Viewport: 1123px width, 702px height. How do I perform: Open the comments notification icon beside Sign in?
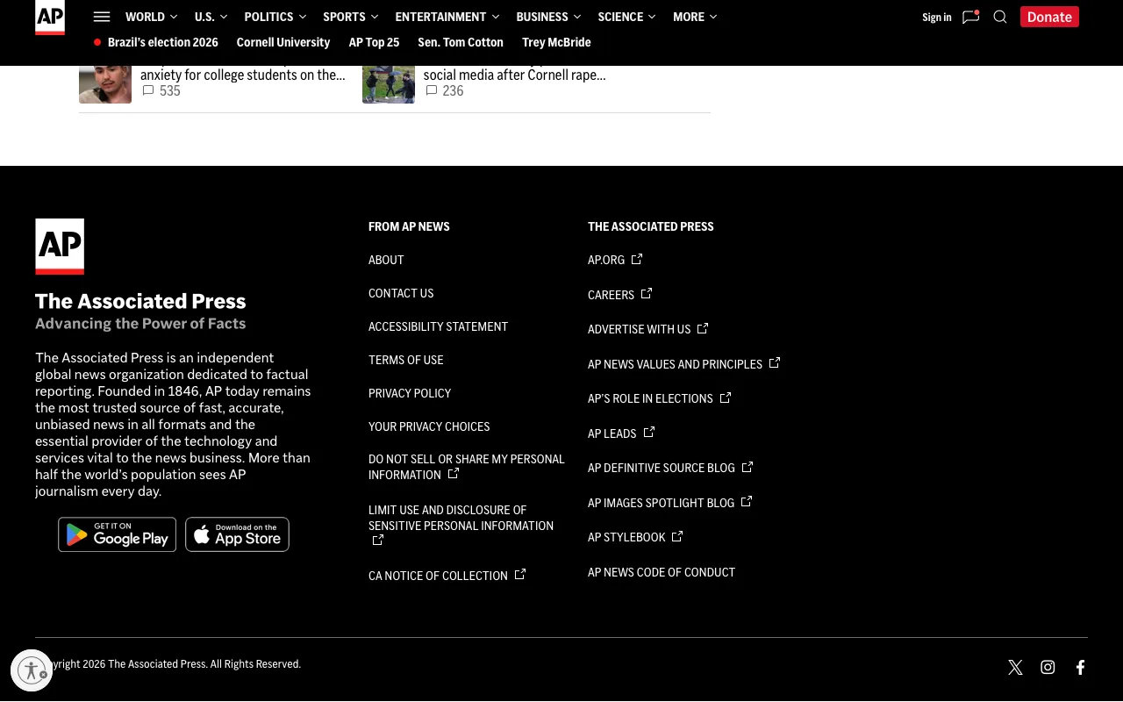point(970,17)
